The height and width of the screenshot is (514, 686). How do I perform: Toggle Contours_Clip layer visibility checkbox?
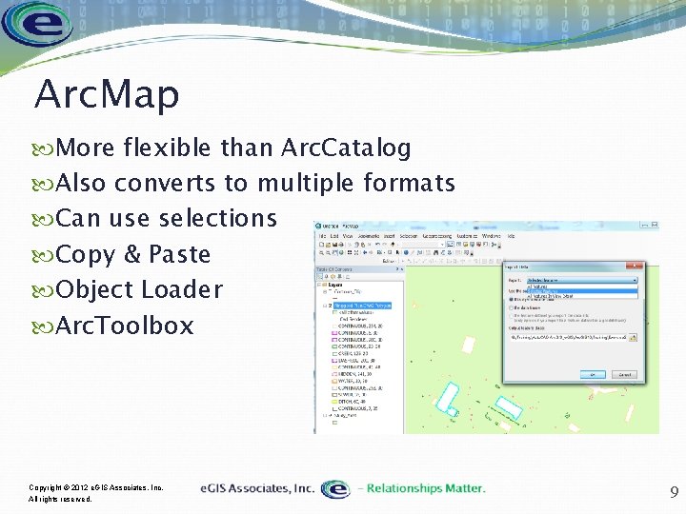tap(331, 291)
